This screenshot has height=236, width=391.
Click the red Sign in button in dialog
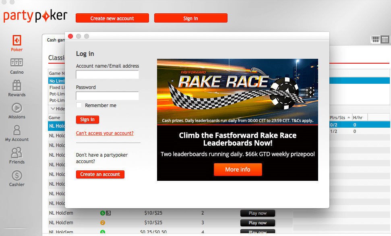pos(87,120)
